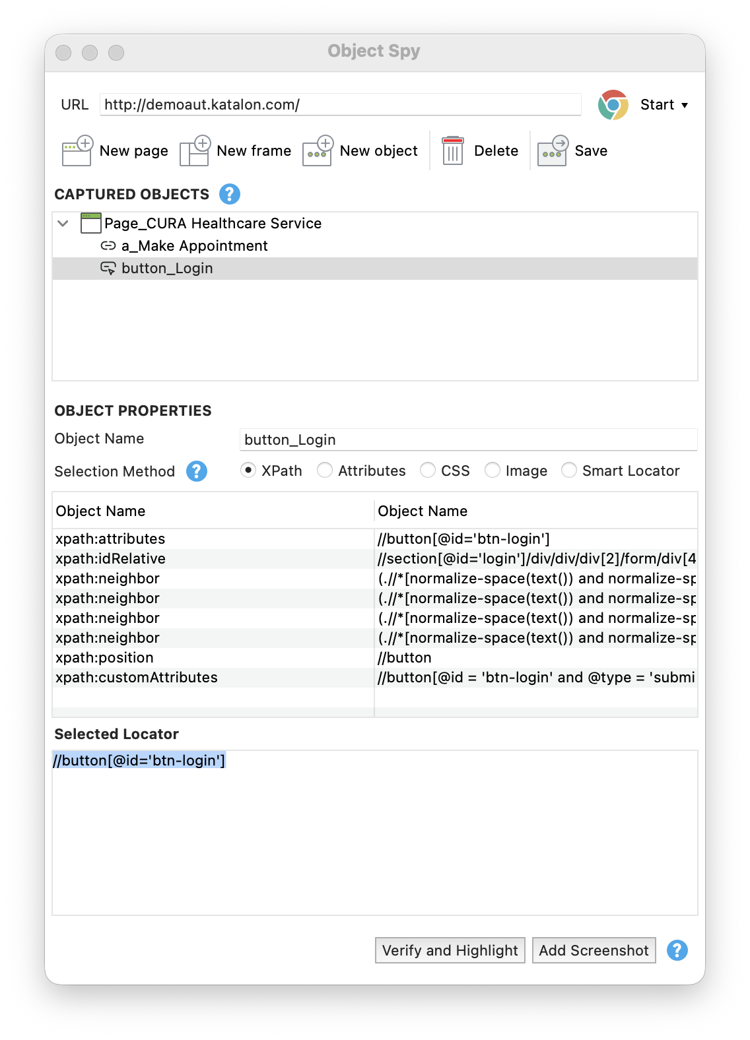Viewport: 750px width, 1040px height.
Task: Collapse the Page_CURA Healthcare Service node
Action: [x=63, y=223]
